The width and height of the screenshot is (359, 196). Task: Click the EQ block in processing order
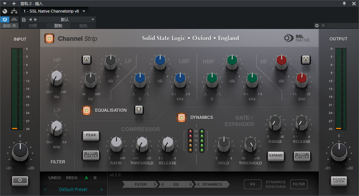pyautogui.click(x=176, y=184)
